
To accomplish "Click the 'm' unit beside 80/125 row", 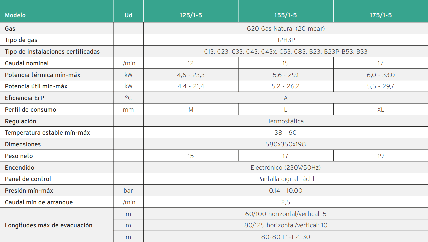I will coord(128,226).
